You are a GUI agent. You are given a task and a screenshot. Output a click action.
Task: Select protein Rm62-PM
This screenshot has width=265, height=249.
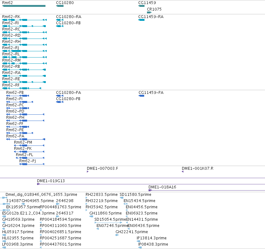point(29,145)
